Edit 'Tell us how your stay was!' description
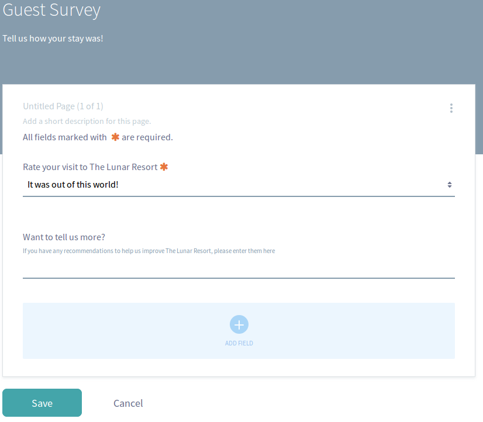 pyautogui.click(x=53, y=39)
